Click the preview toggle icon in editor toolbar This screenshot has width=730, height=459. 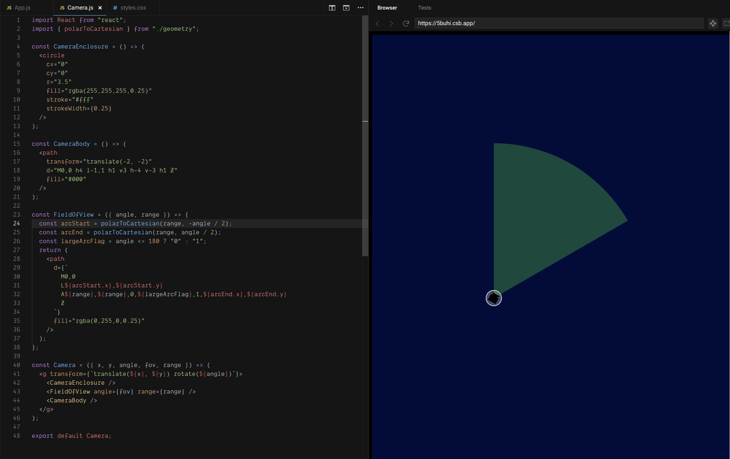[346, 8]
